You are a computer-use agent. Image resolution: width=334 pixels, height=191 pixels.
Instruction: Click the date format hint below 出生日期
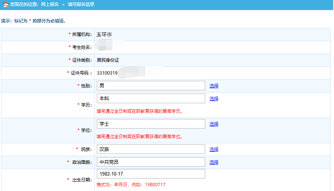131,184
